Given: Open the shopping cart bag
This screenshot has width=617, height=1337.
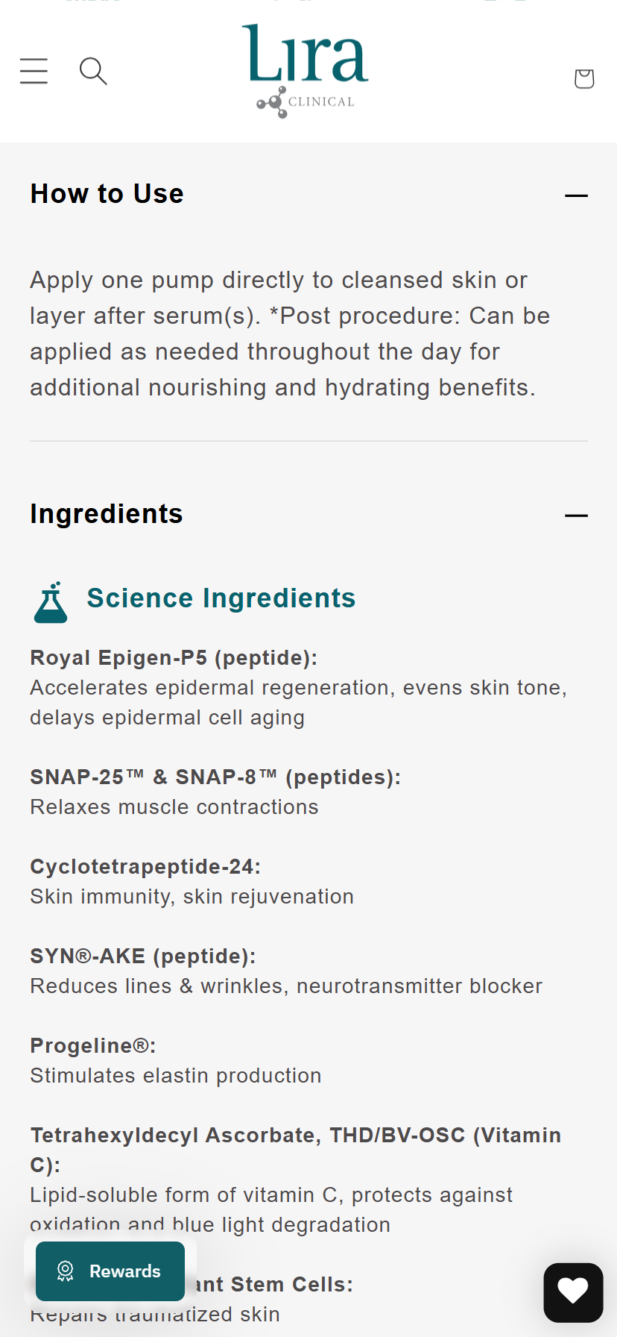Looking at the screenshot, I should (584, 78).
